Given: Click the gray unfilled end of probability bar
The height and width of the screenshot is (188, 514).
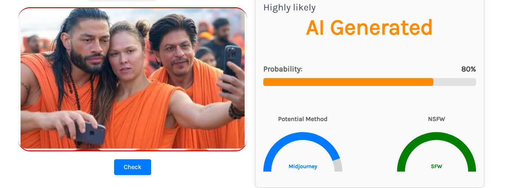Looking at the screenshot, I should [x=455, y=82].
